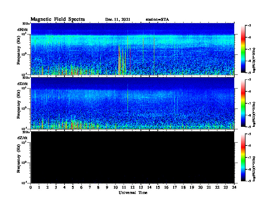Click hour tick label "14" on time axis
279x215 pixels.
pos(149,188)
